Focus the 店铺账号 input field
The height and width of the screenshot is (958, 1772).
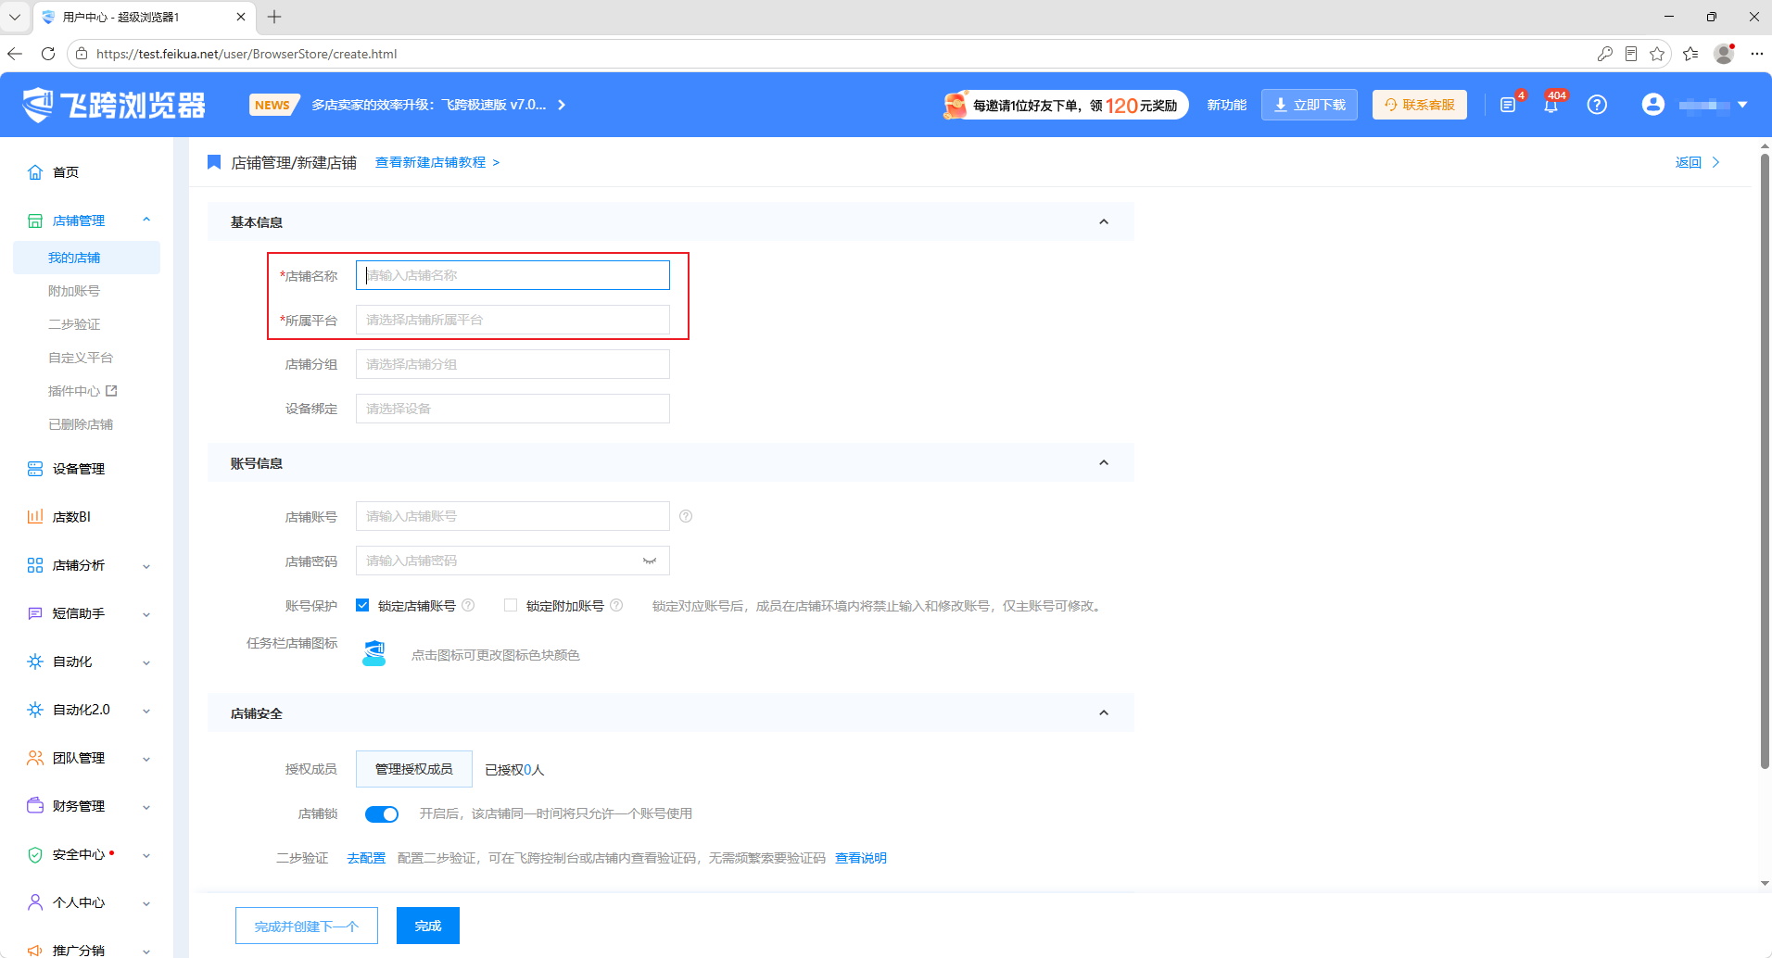coord(513,516)
